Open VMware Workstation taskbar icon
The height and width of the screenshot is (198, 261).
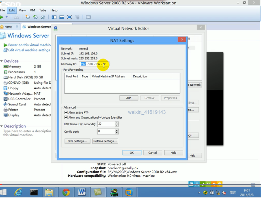pyautogui.click(x=129, y=192)
